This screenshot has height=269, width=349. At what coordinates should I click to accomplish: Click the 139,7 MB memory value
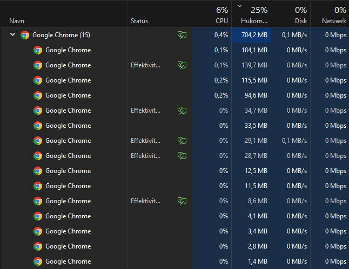[x=254, y=65]
